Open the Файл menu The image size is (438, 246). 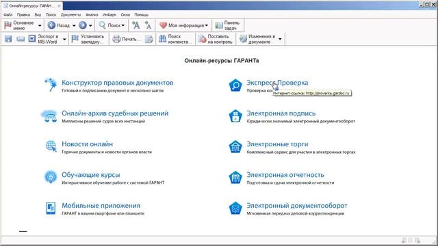tap(8, 15)
